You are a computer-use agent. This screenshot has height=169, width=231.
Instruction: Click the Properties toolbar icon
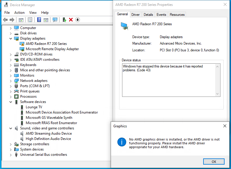[30, 20]
